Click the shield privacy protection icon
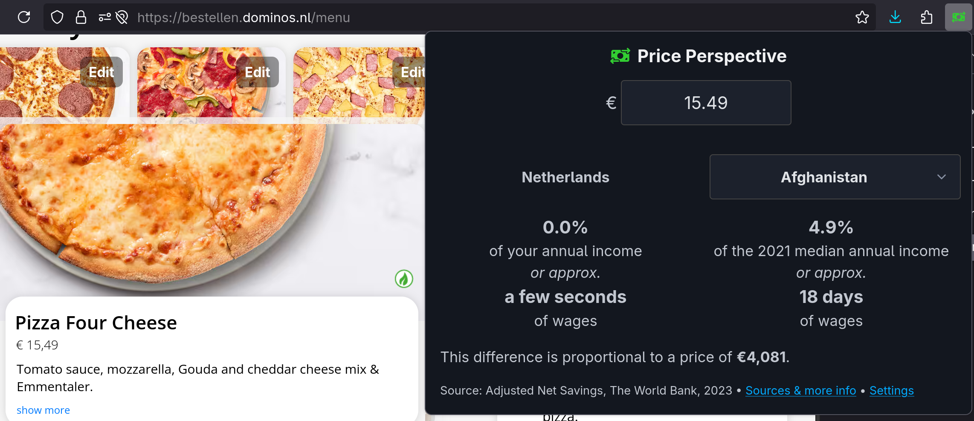 tap(57, 17)
